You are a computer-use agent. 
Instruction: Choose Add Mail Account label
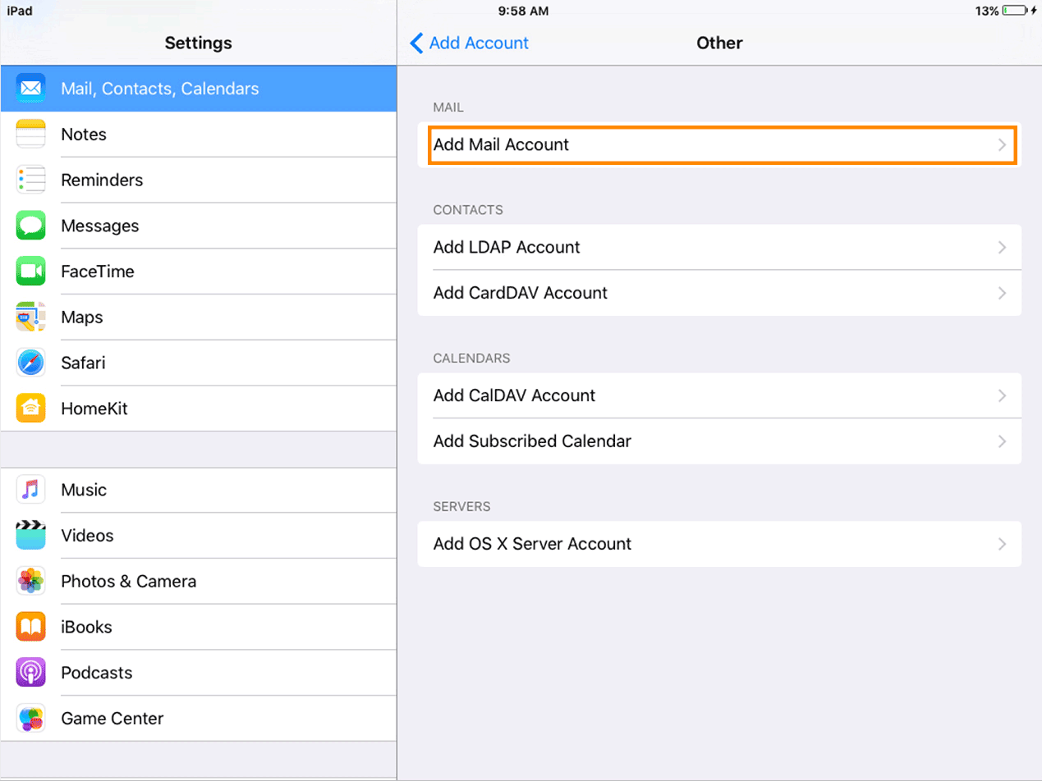click(x=501, y=144)
